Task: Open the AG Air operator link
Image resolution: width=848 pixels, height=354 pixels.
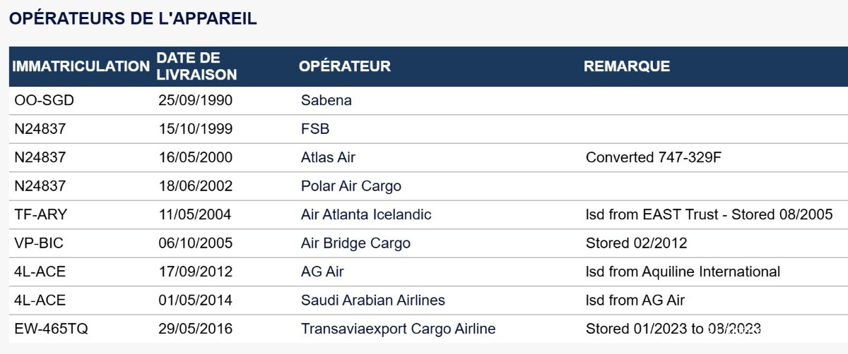Action: click(x=322, y=271)
